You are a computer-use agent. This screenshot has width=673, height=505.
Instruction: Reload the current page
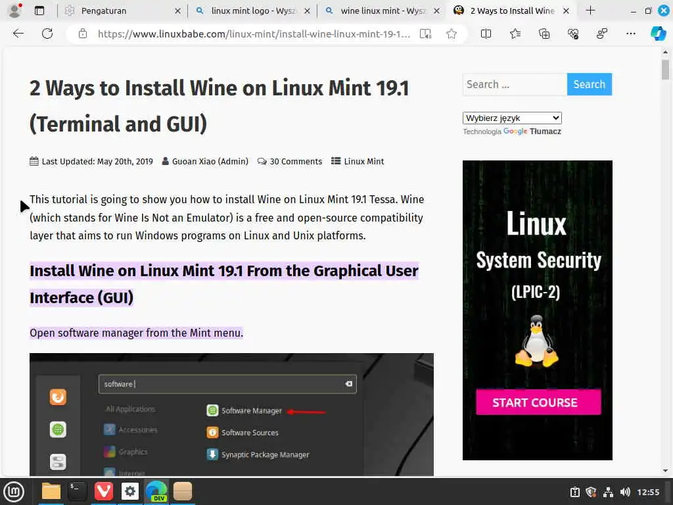point(47,34)
